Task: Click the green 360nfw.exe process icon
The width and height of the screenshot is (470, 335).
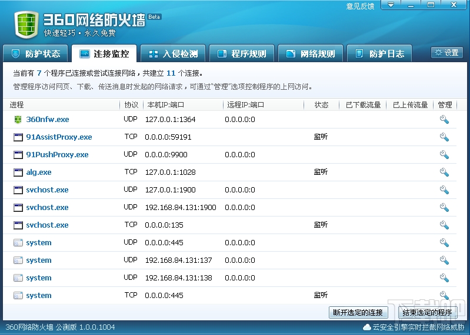Action: pos(18,120)
